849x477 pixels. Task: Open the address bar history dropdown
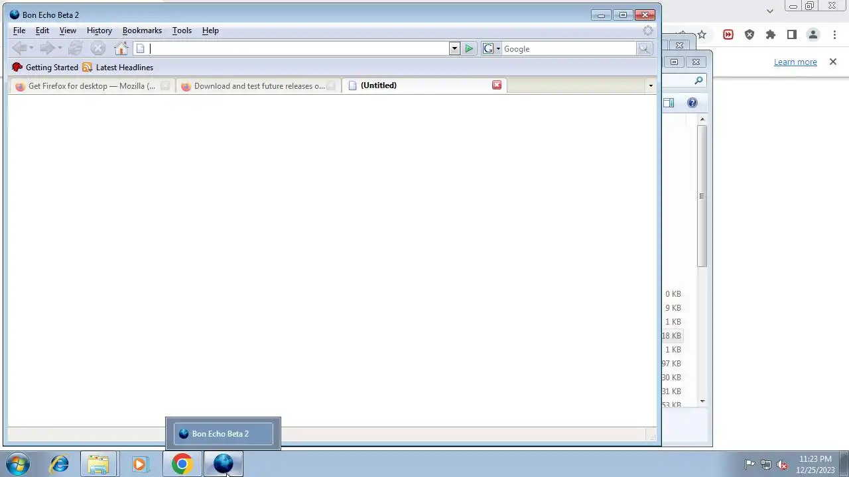[x=454, y=48]
